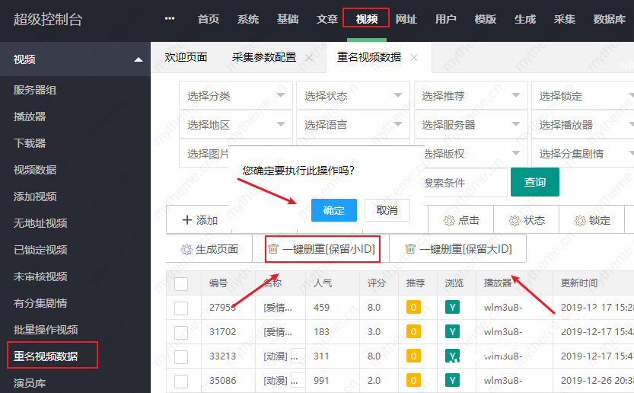The image size is (634, 393).
Task: Select the checkbox for row 33213
Action: 181,356
